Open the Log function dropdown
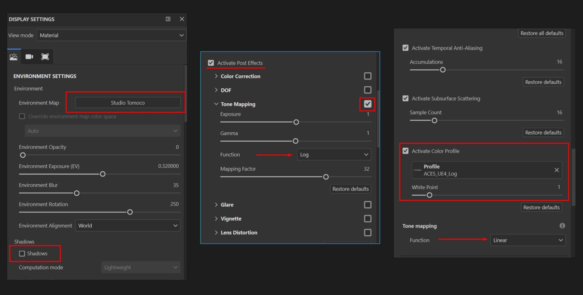583x295 pixels. tap(334, 155)
